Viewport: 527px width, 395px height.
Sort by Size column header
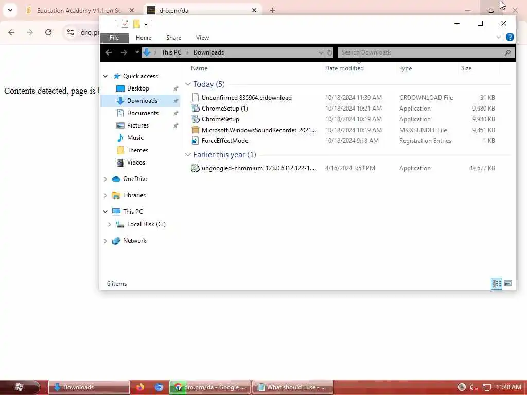466,68
